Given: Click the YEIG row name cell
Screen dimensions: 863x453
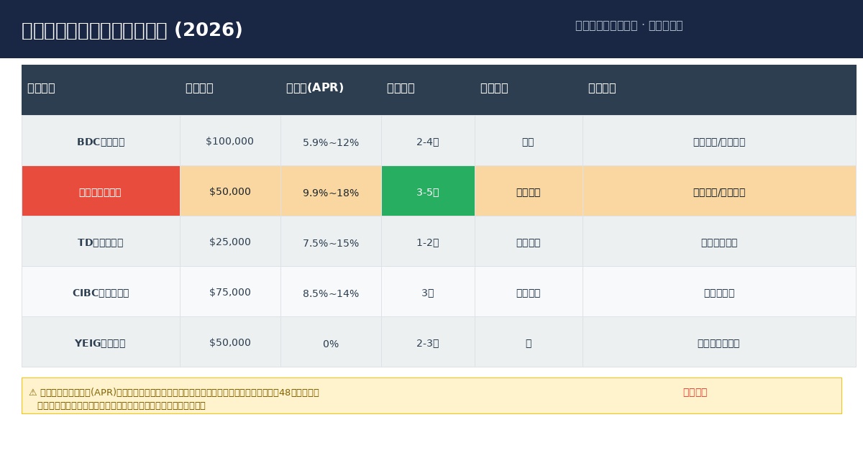Looking at the screenshot, I should [101, 343].
